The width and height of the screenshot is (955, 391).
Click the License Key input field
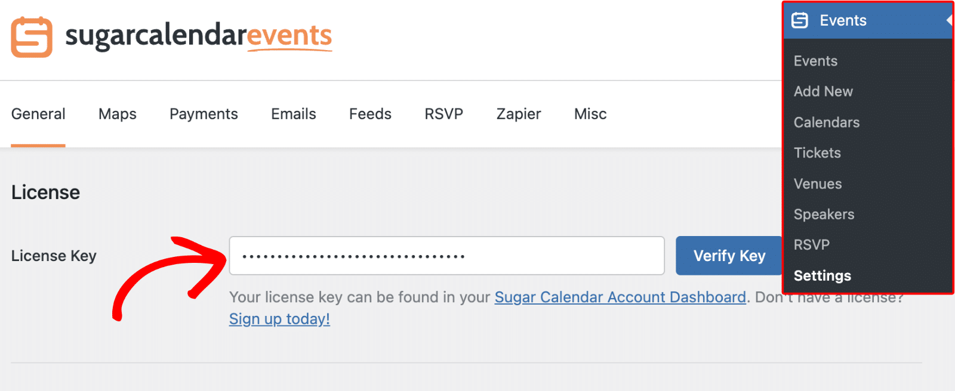pos(446,256)
